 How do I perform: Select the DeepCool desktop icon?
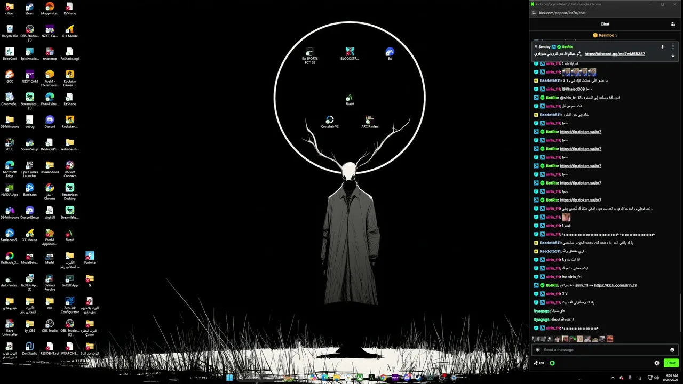pyautogui.click(x=10, y=54)
